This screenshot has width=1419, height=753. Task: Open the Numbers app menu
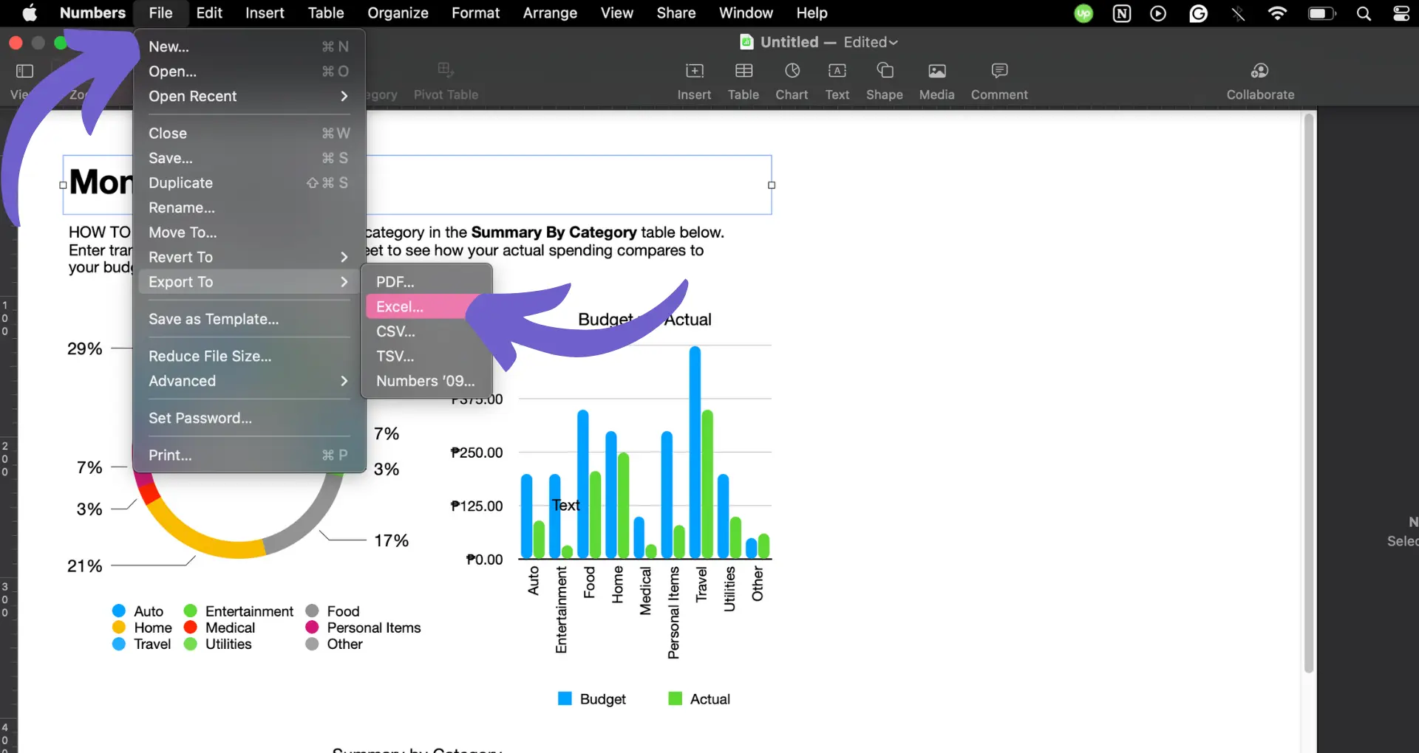(x=92, y=13)
